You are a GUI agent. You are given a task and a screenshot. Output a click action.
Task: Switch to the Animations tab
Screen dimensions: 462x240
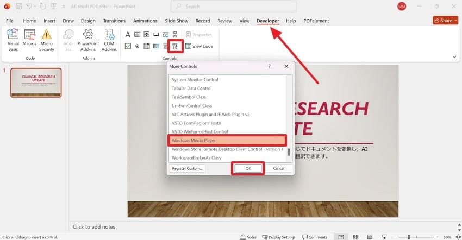(145, 21)
